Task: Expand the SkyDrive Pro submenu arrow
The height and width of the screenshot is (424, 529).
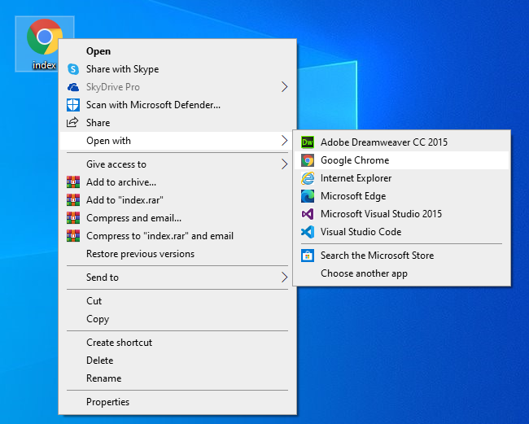Action: [x=284, y=87]
